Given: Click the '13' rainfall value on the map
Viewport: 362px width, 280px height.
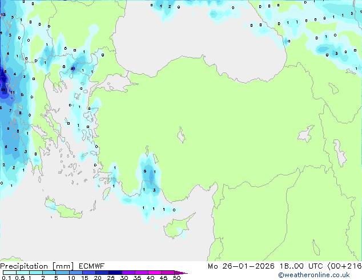Looking at the screenshot, I should tap(3, 14).
